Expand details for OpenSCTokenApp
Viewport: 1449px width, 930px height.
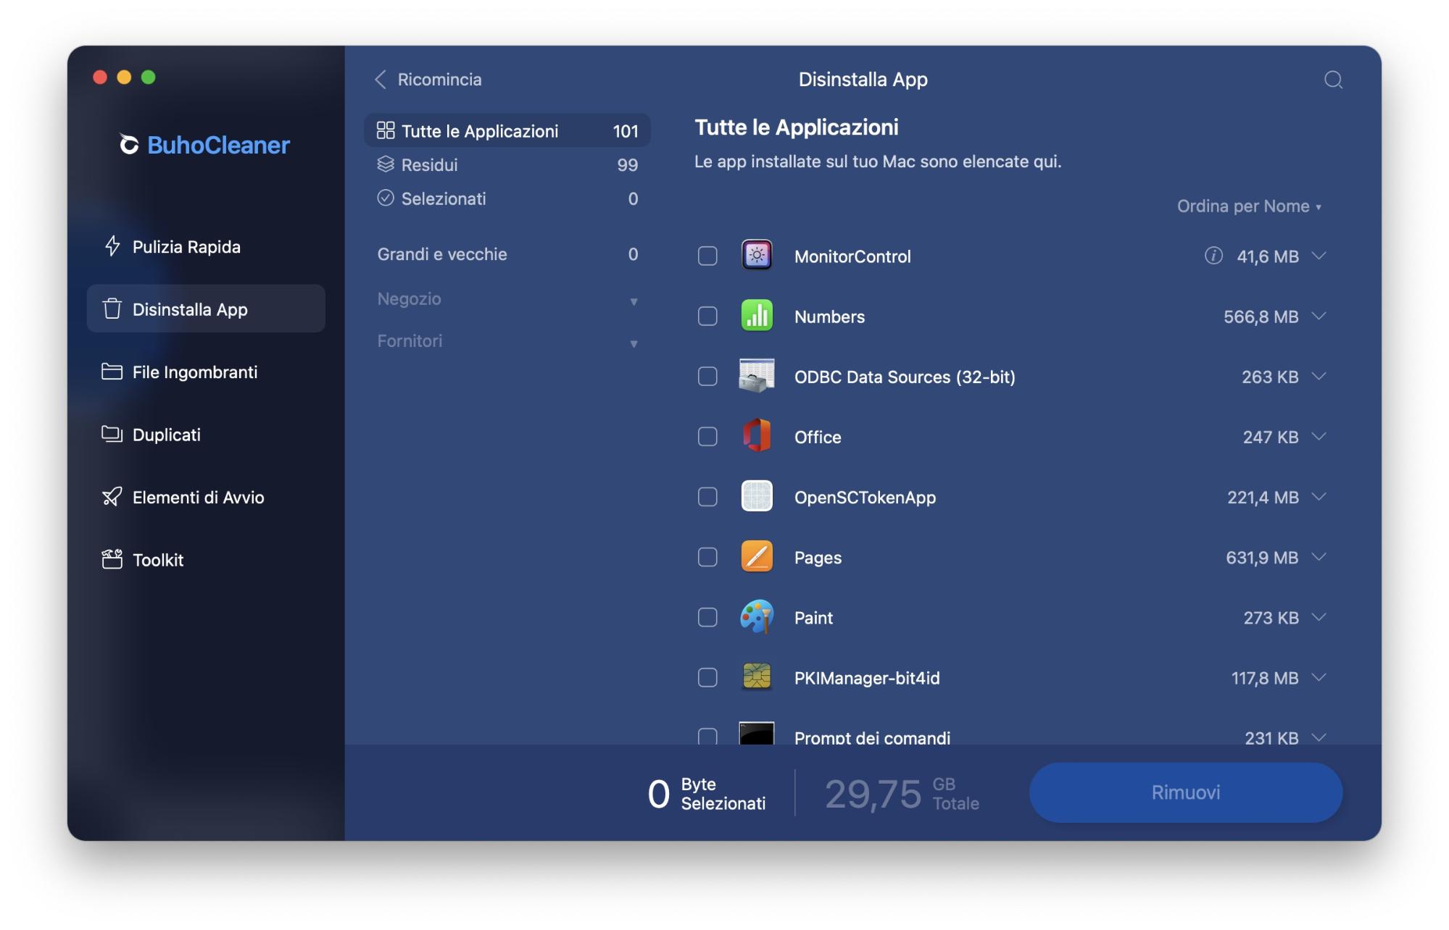[x=1321, y=497]
